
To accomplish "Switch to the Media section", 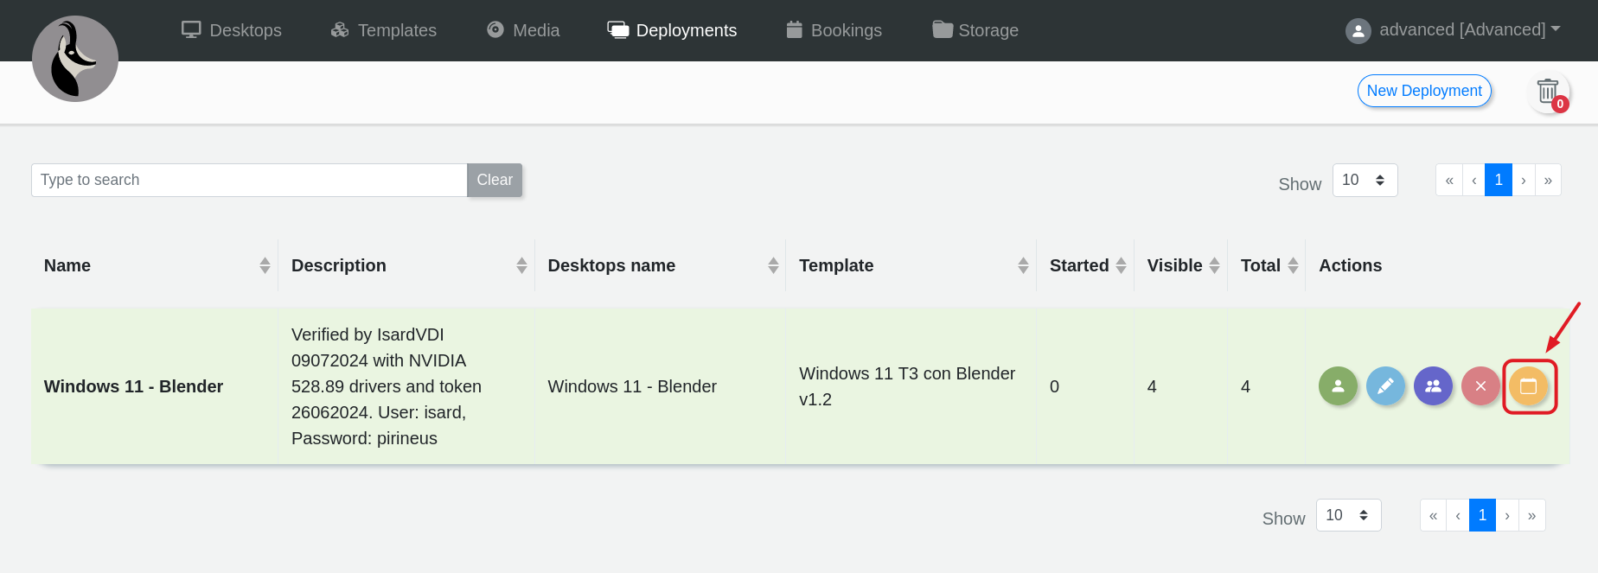I will pos(523,30).
